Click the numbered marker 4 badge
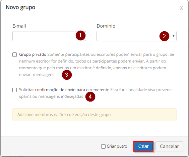This screenshot has height=157, width=189. (90, 96)
